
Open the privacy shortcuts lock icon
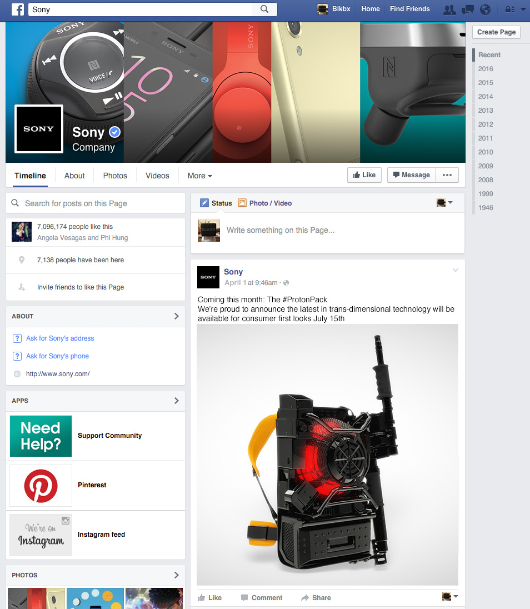510,9
